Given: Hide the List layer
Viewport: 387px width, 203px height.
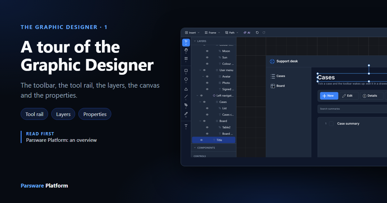Looking at the screenshot, I should (x=207, y=108).
